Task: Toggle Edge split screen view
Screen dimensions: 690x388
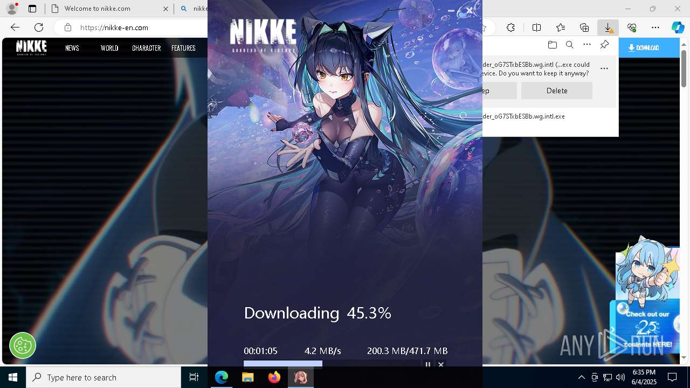Action: [x=536, y=27]
